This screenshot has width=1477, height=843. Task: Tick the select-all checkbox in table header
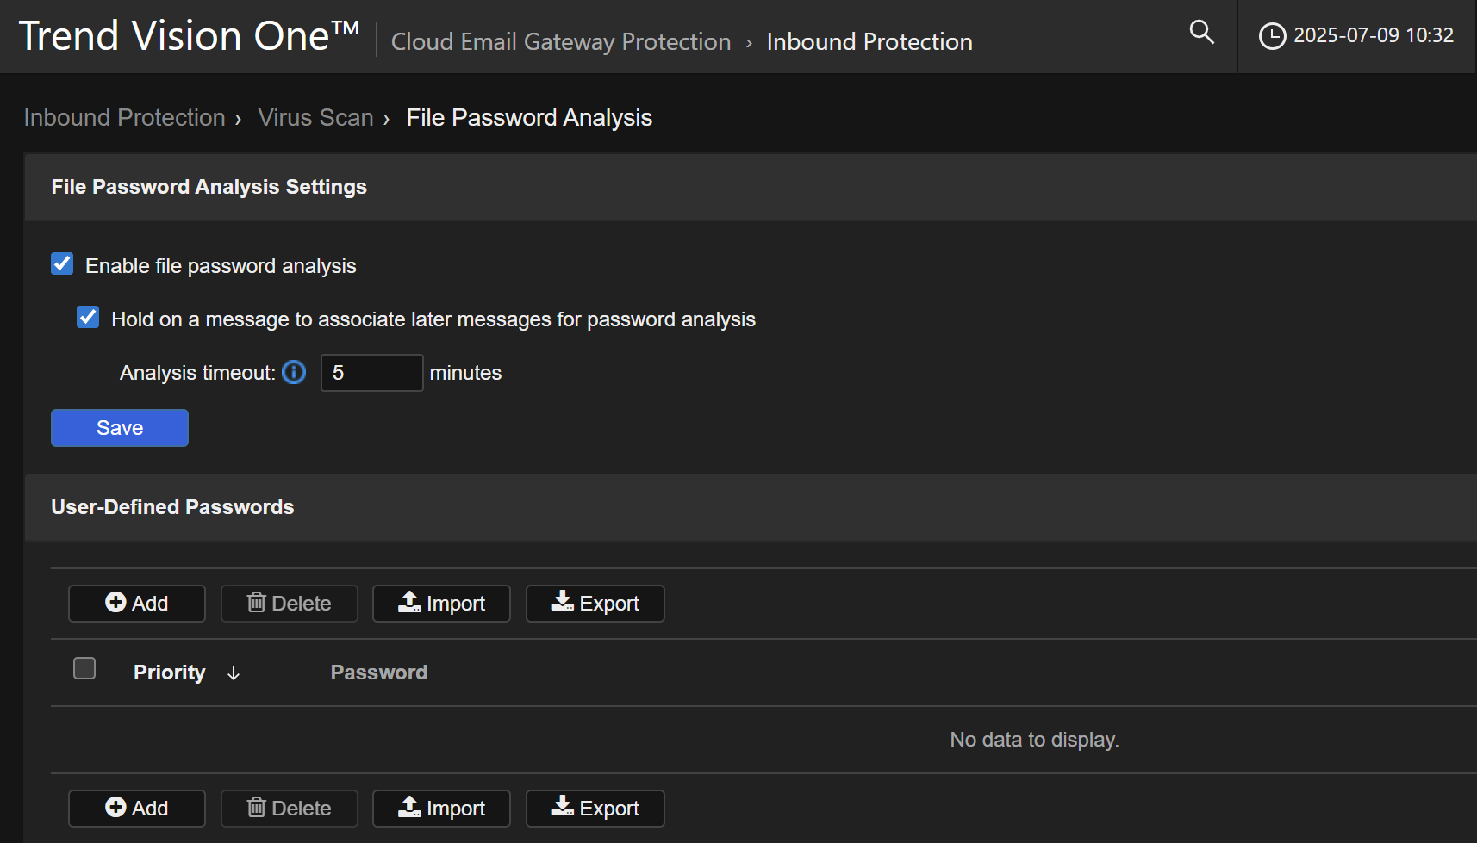(x=84, y=669)
